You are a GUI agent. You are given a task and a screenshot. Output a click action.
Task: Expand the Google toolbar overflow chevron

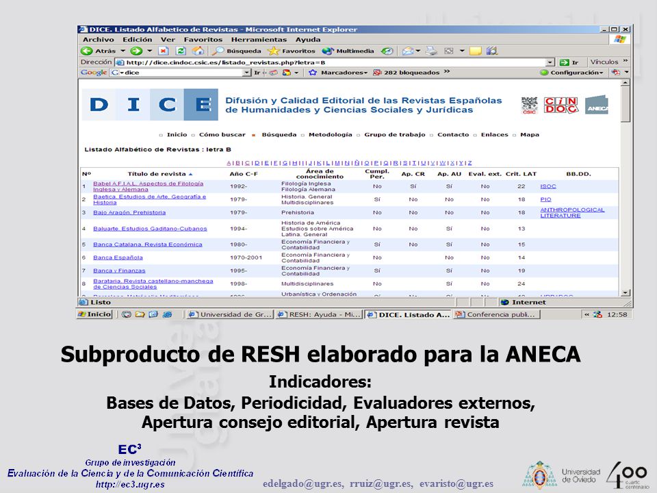(447, 72)
